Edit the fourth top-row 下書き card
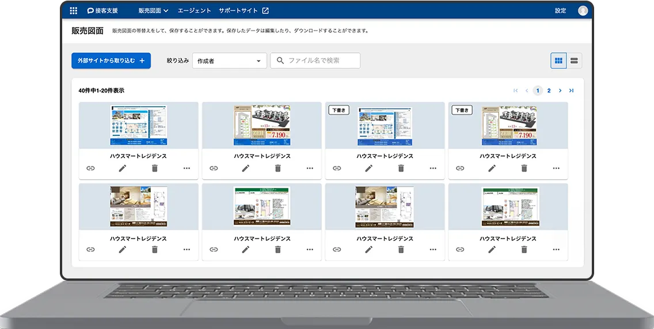The height and width of the screenshot is (329, 654). coord(492,168)
